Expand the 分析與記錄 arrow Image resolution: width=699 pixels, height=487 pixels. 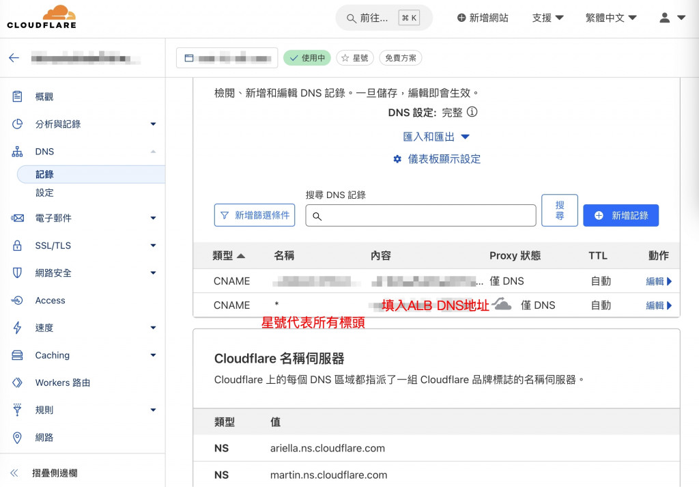153,124
